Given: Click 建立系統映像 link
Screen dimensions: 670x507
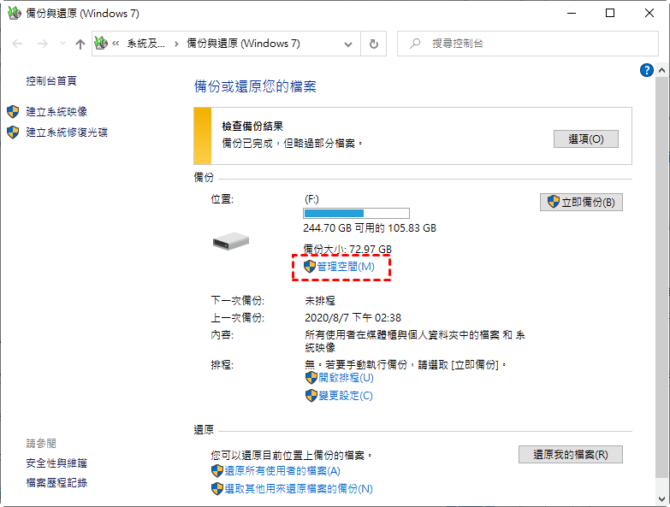Looking at the screenshot, I should (x=56, y=111).
